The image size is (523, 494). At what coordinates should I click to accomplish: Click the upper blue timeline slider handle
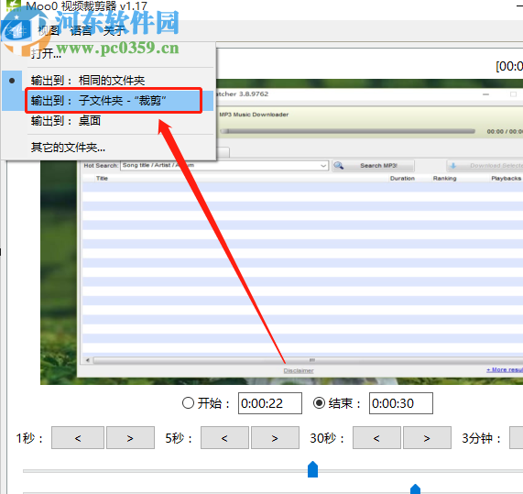point(312,469)
